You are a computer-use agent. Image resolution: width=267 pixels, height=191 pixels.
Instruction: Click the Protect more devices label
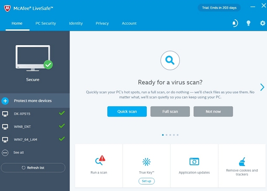click(x=33, y=101)
